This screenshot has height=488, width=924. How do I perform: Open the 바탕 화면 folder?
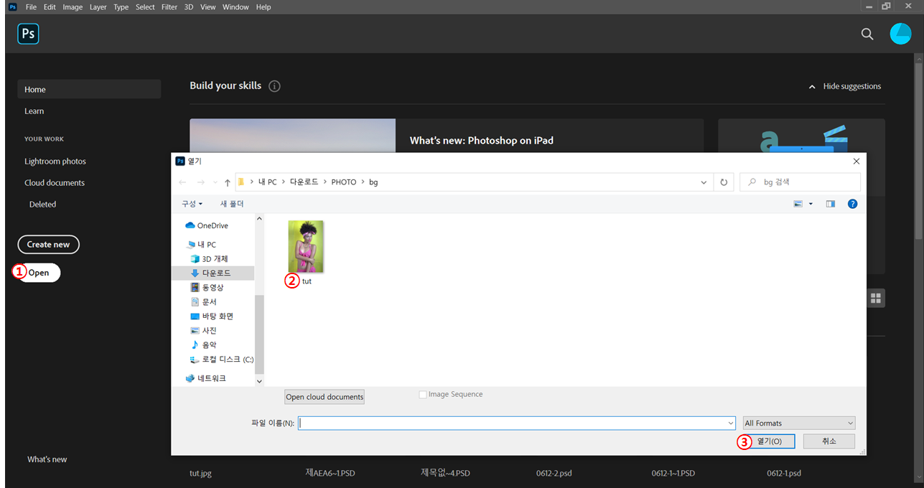point(212,316)
